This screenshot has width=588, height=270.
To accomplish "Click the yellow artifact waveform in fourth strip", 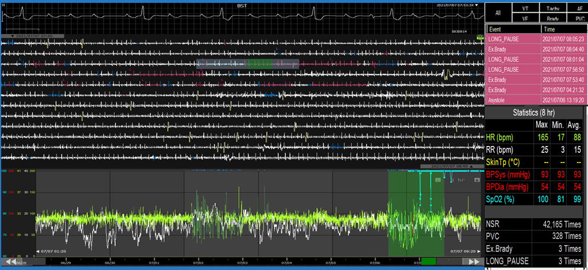I will [x=446, y=75].
